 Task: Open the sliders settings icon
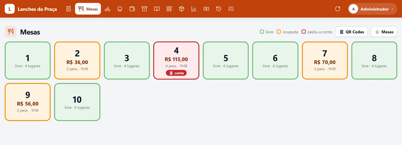[231, 9]
